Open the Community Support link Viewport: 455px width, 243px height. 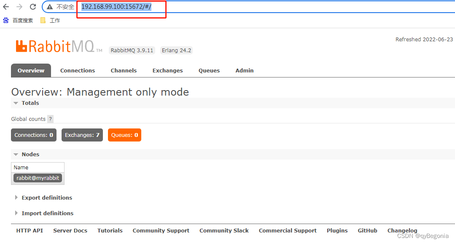click(161, 230)
